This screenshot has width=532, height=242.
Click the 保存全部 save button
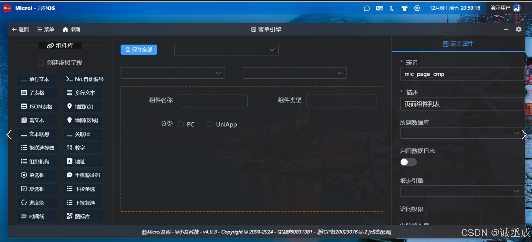coord(139,50)
